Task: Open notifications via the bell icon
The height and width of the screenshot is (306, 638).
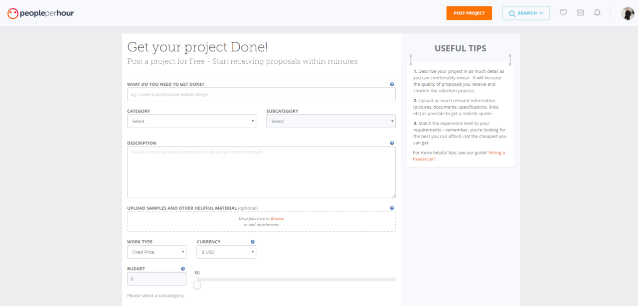Action: 597,13
